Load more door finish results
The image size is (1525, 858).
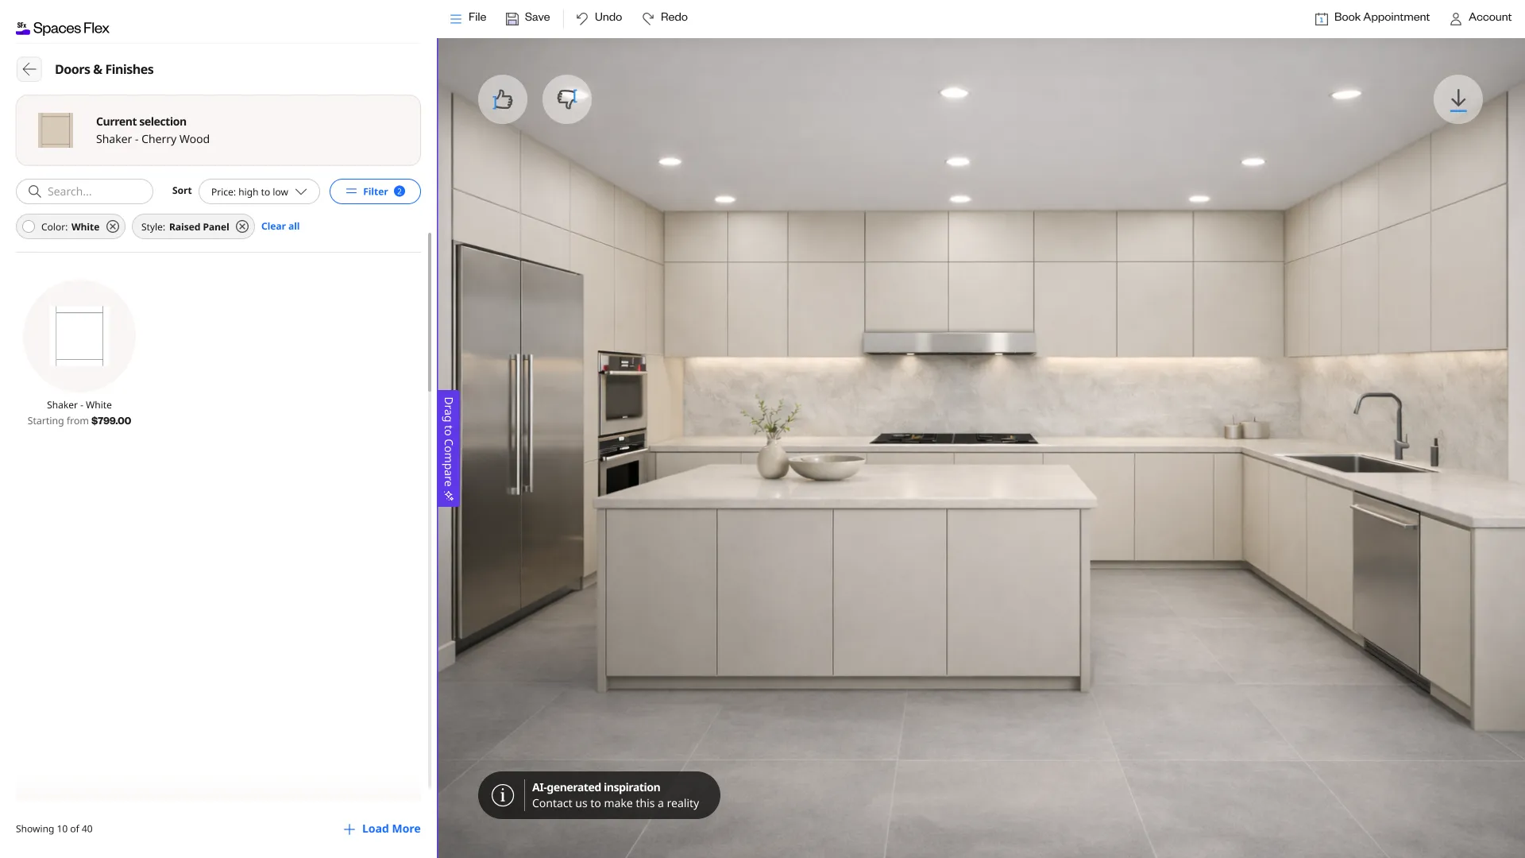point(382,829)
